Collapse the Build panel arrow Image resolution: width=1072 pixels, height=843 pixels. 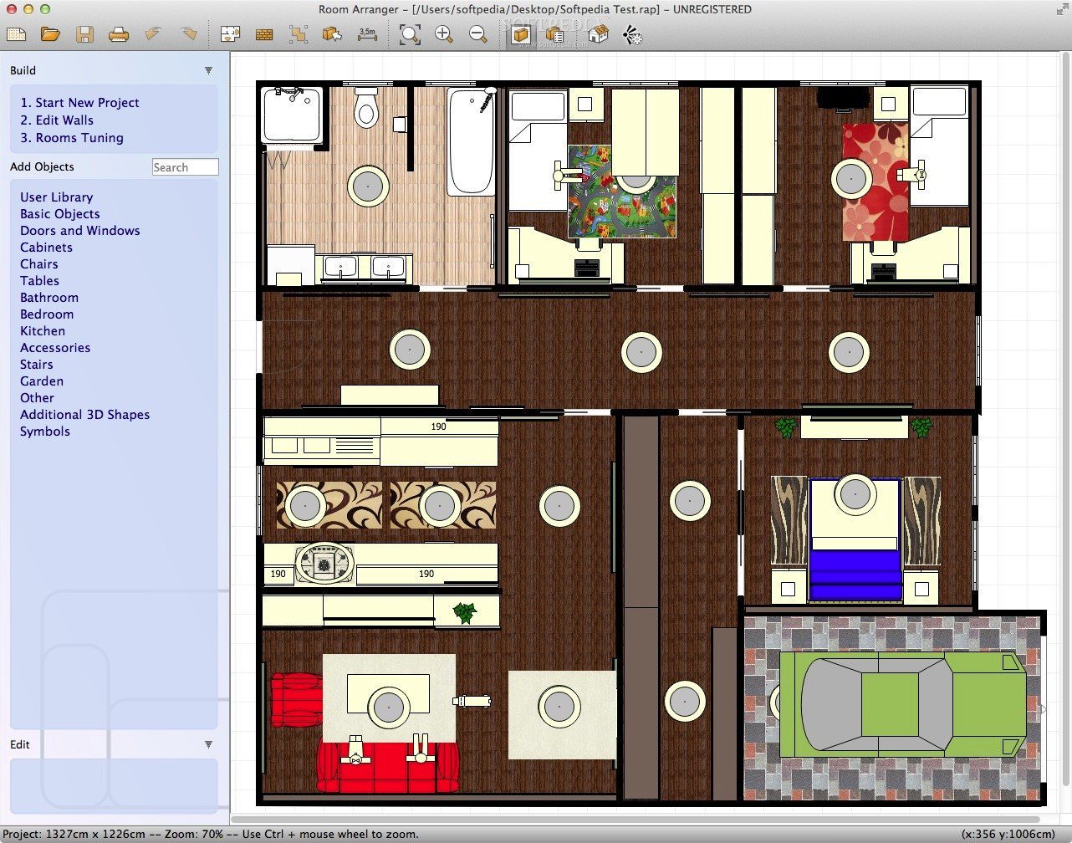tap(208, 71)
